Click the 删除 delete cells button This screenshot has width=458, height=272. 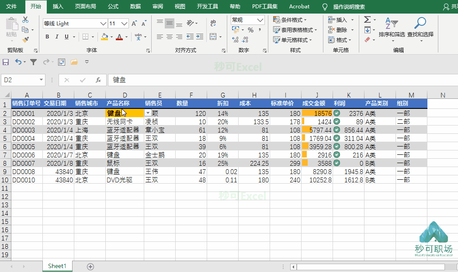click(338, 30)
